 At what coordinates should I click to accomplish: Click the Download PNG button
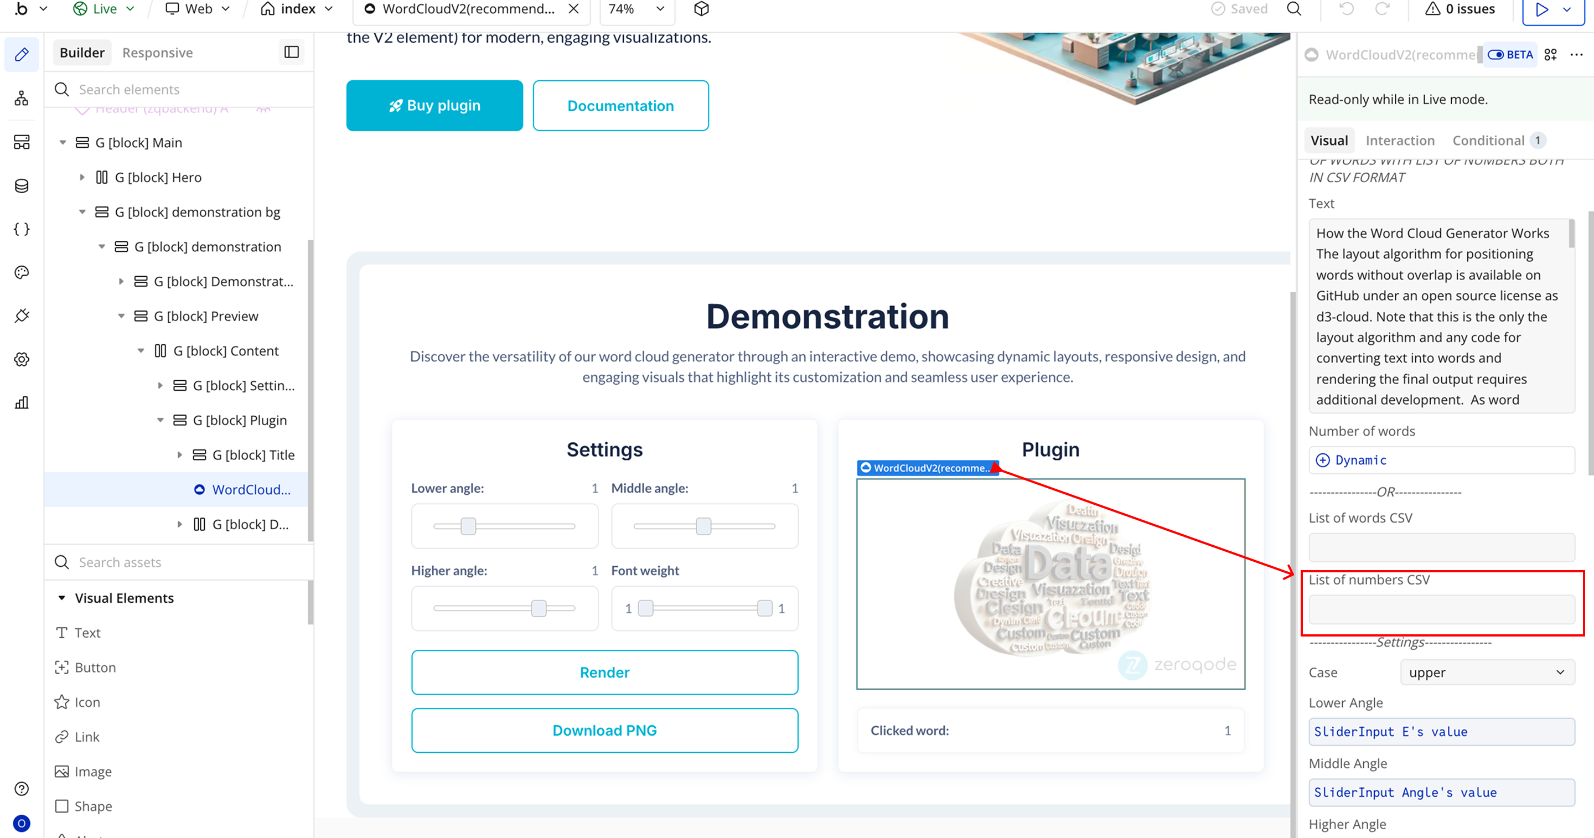[604, 730]
